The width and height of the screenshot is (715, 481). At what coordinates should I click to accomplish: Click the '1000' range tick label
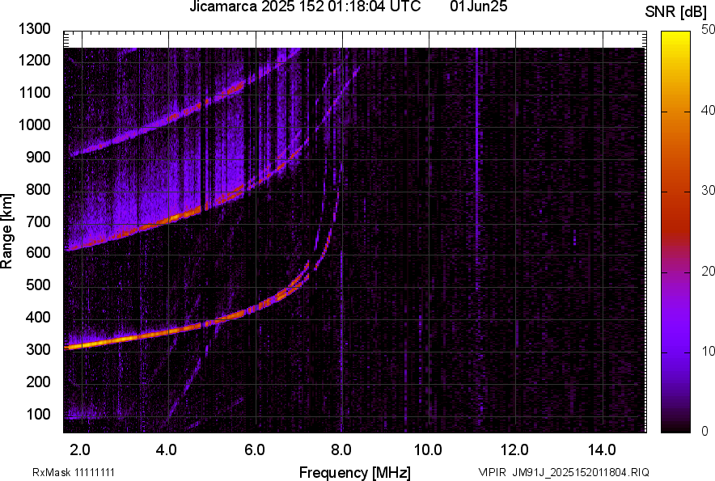34,124
